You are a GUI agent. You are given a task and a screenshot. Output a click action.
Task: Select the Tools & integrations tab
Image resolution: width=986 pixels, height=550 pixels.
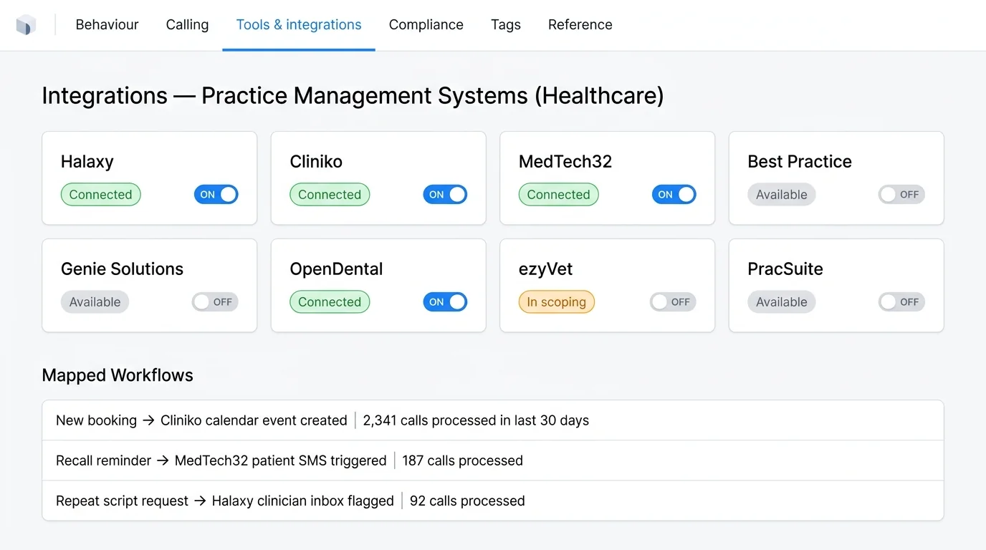click(x=299, y=24)
